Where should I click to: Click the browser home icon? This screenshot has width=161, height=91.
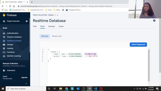click(x=14, y=6)
